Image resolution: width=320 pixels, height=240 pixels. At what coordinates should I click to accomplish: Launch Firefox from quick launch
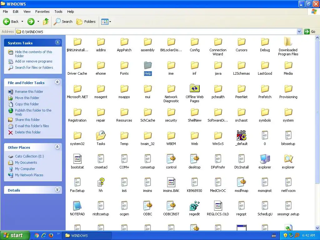tap(51, 236)
